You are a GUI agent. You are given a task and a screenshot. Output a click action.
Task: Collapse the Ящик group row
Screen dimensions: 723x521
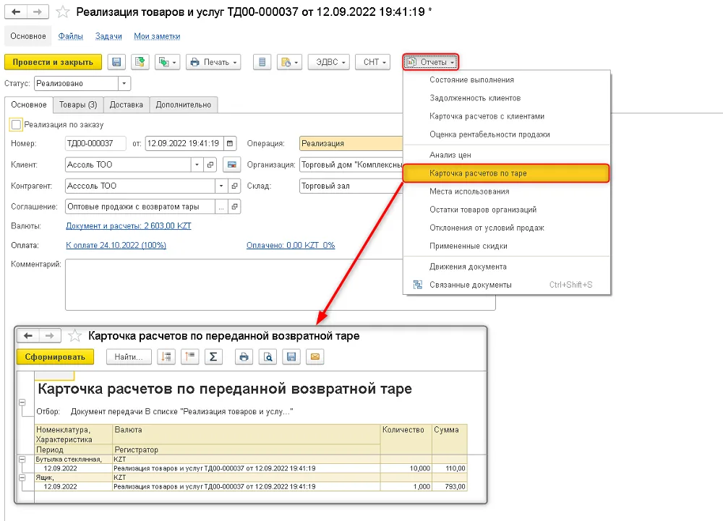[x=22, y=478]
